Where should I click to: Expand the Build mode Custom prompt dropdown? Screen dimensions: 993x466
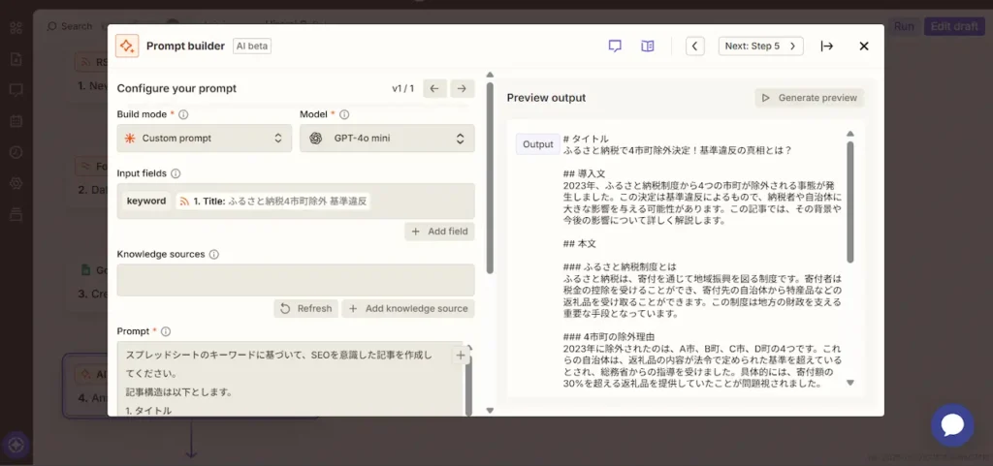204,139
